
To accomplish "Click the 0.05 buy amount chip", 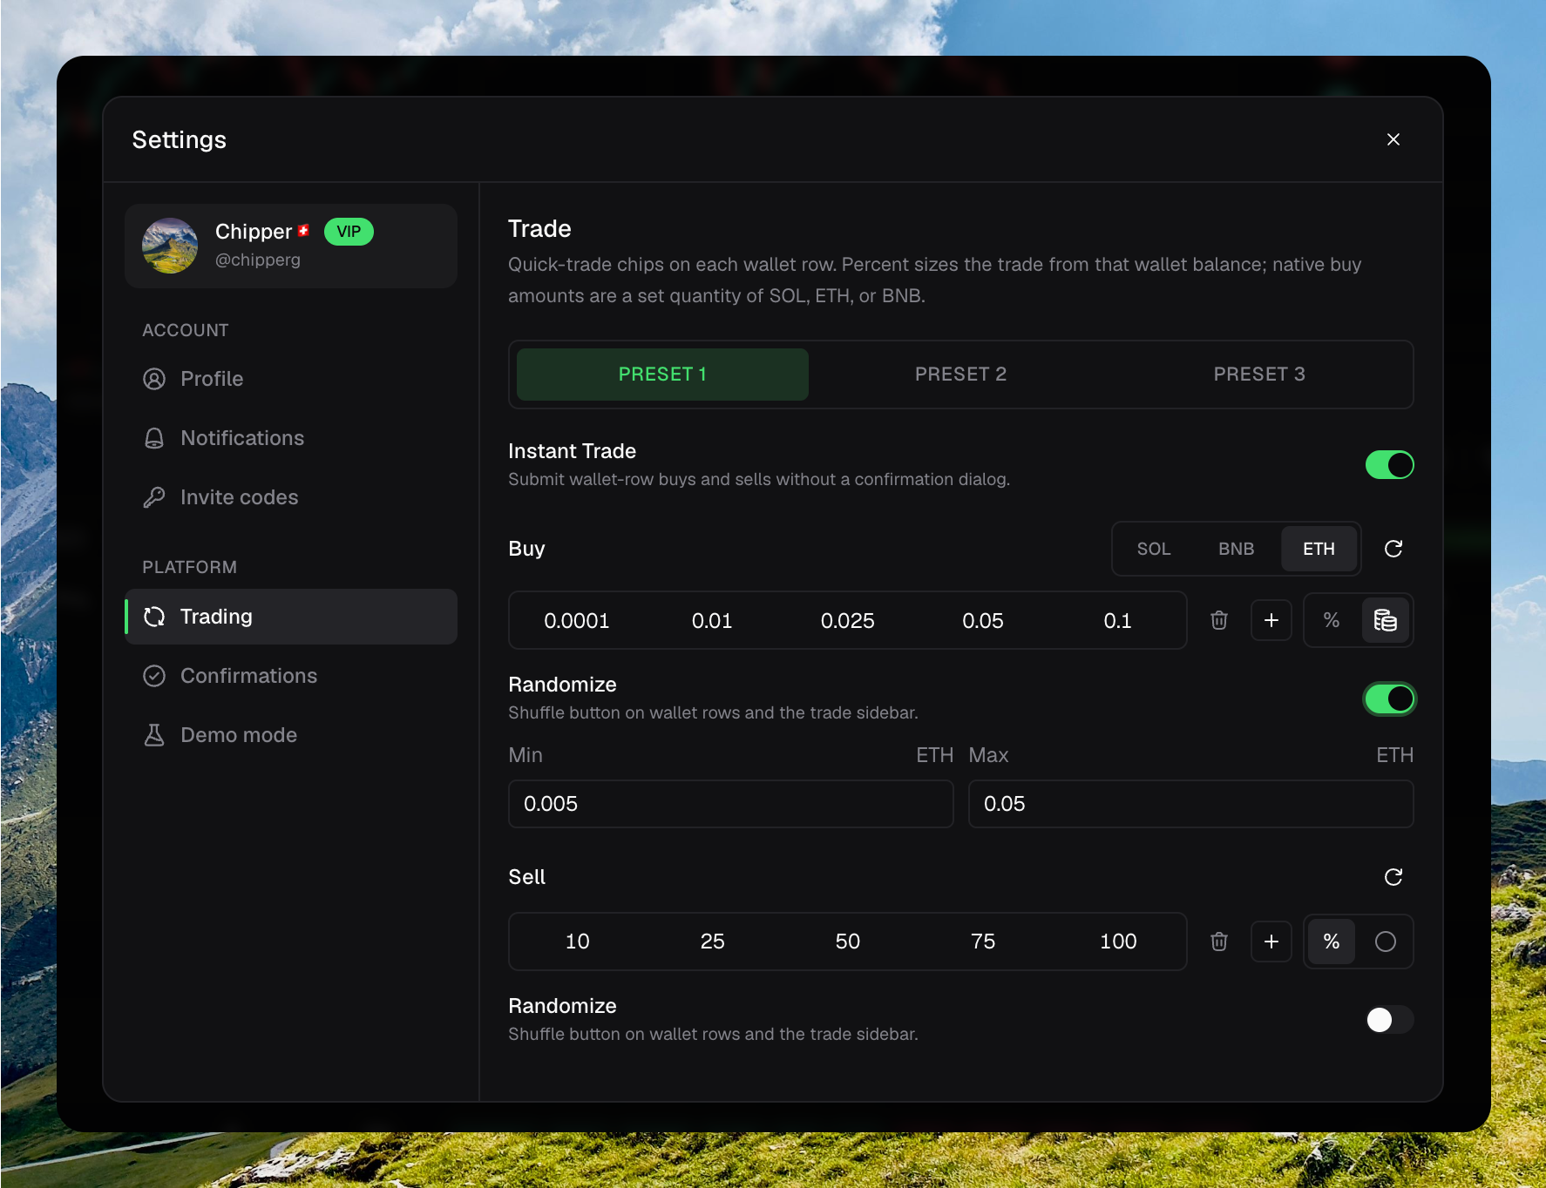I will click(983, 621).
